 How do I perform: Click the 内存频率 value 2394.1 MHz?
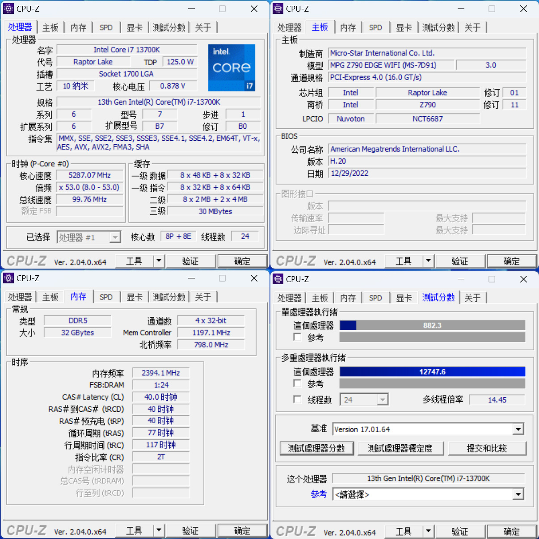pos(161,373)
